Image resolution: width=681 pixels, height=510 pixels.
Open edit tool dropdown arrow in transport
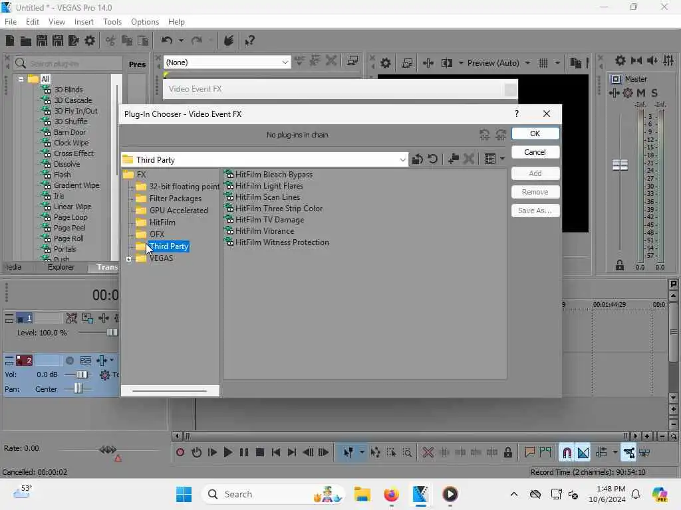point(362,452)
